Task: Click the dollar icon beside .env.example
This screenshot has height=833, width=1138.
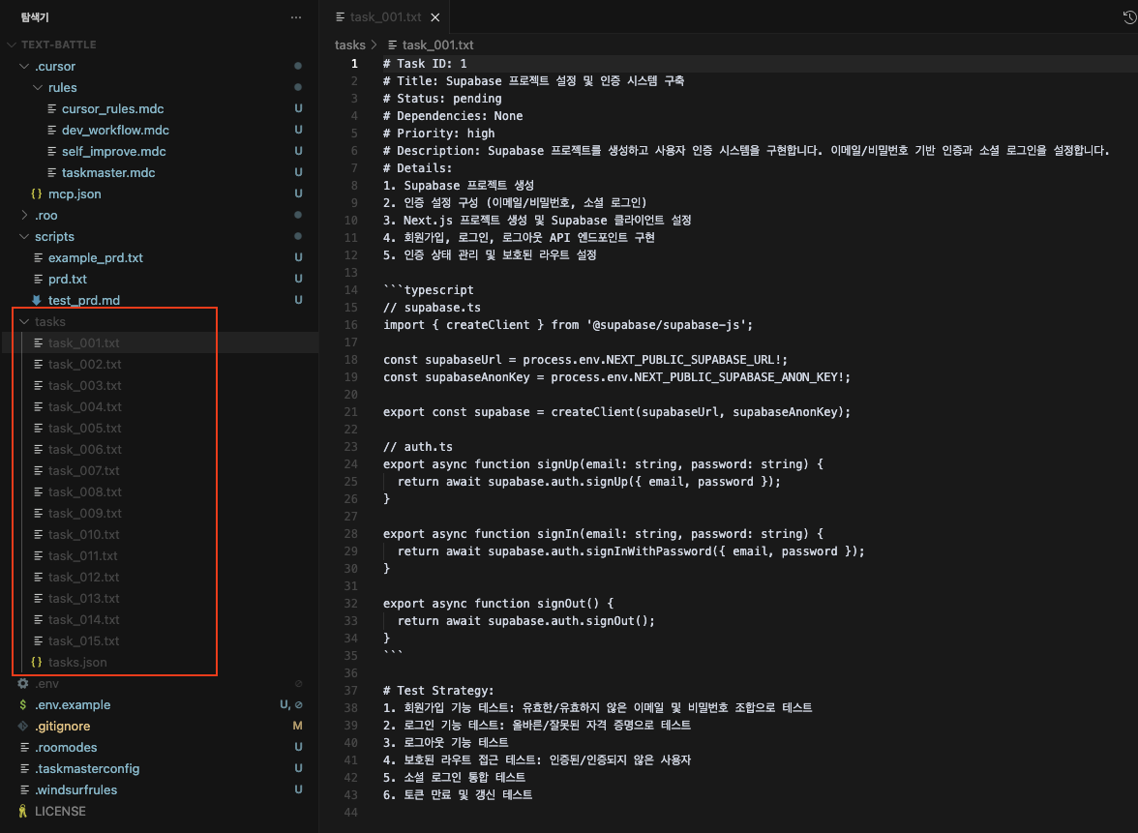Action: pos(23,704)
